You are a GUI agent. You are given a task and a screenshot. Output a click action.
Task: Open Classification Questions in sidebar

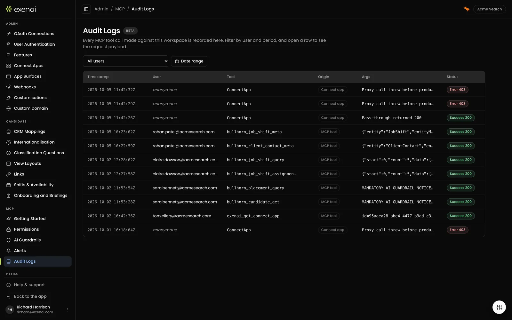coord(38,153)
